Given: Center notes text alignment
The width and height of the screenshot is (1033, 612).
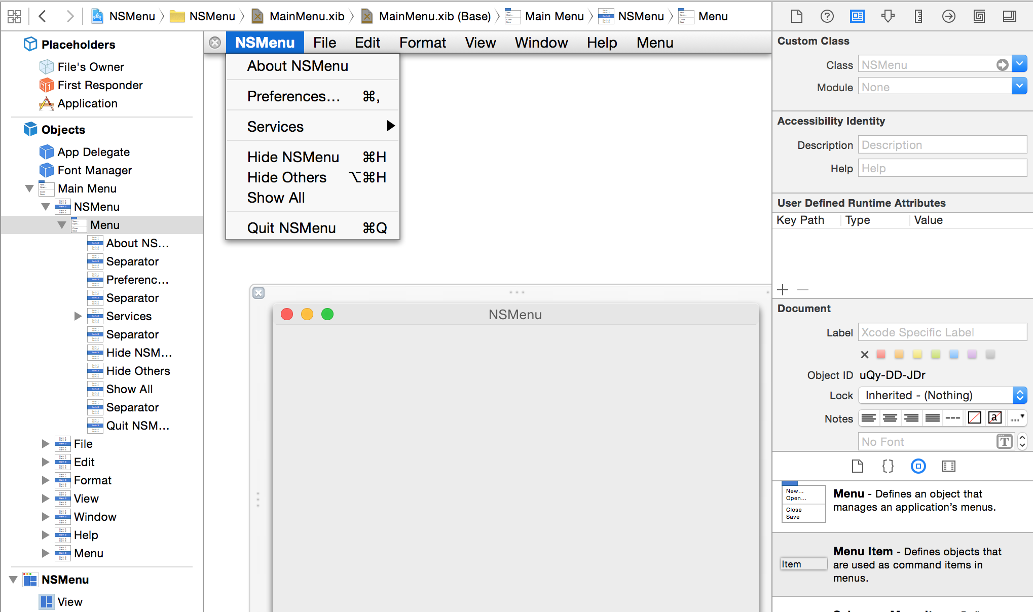Looking at the screenshot, I should pyautogui.click(x=890, y=418).
